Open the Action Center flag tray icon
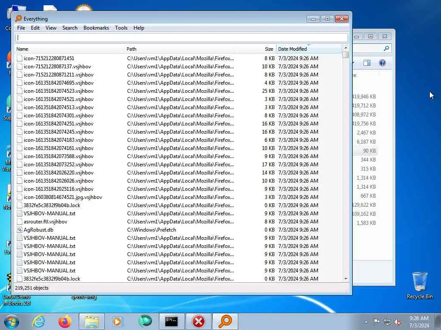 click(376, 322)
